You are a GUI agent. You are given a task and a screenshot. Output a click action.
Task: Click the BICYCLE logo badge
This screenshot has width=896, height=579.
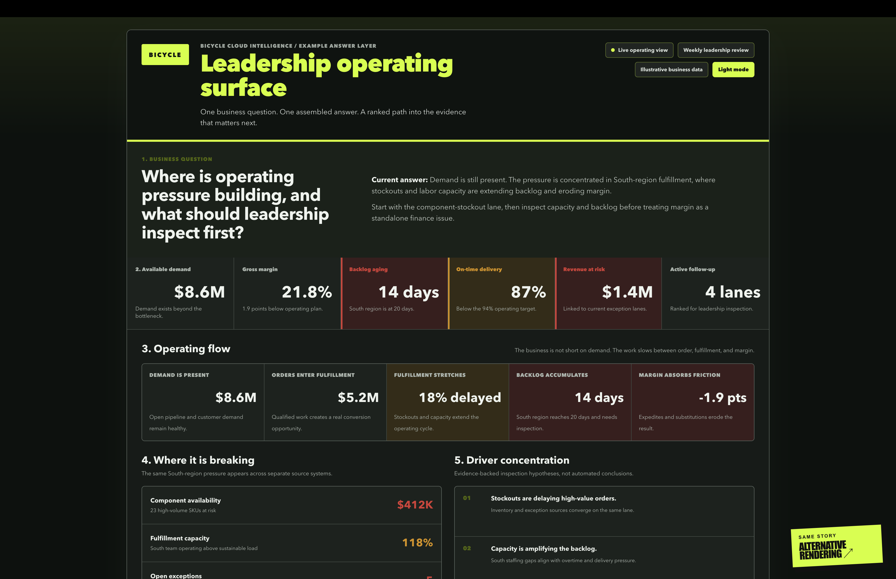165,54
